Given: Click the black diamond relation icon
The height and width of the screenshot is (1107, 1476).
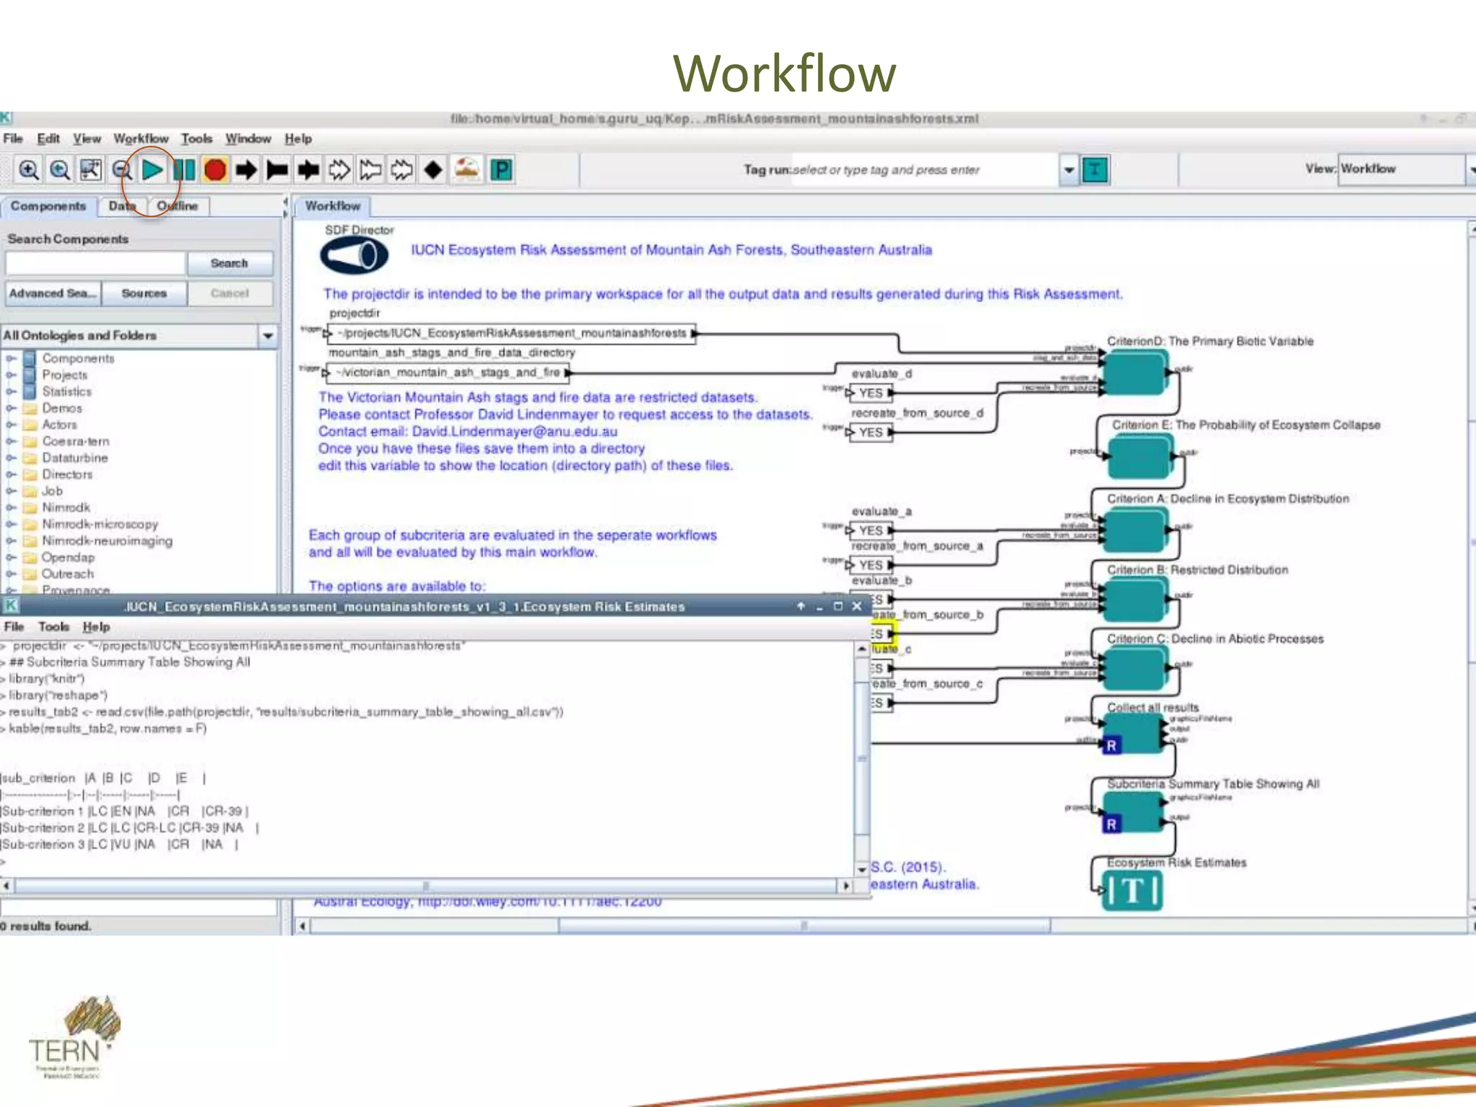Looking at the screenshot, I should click(433, 171).
